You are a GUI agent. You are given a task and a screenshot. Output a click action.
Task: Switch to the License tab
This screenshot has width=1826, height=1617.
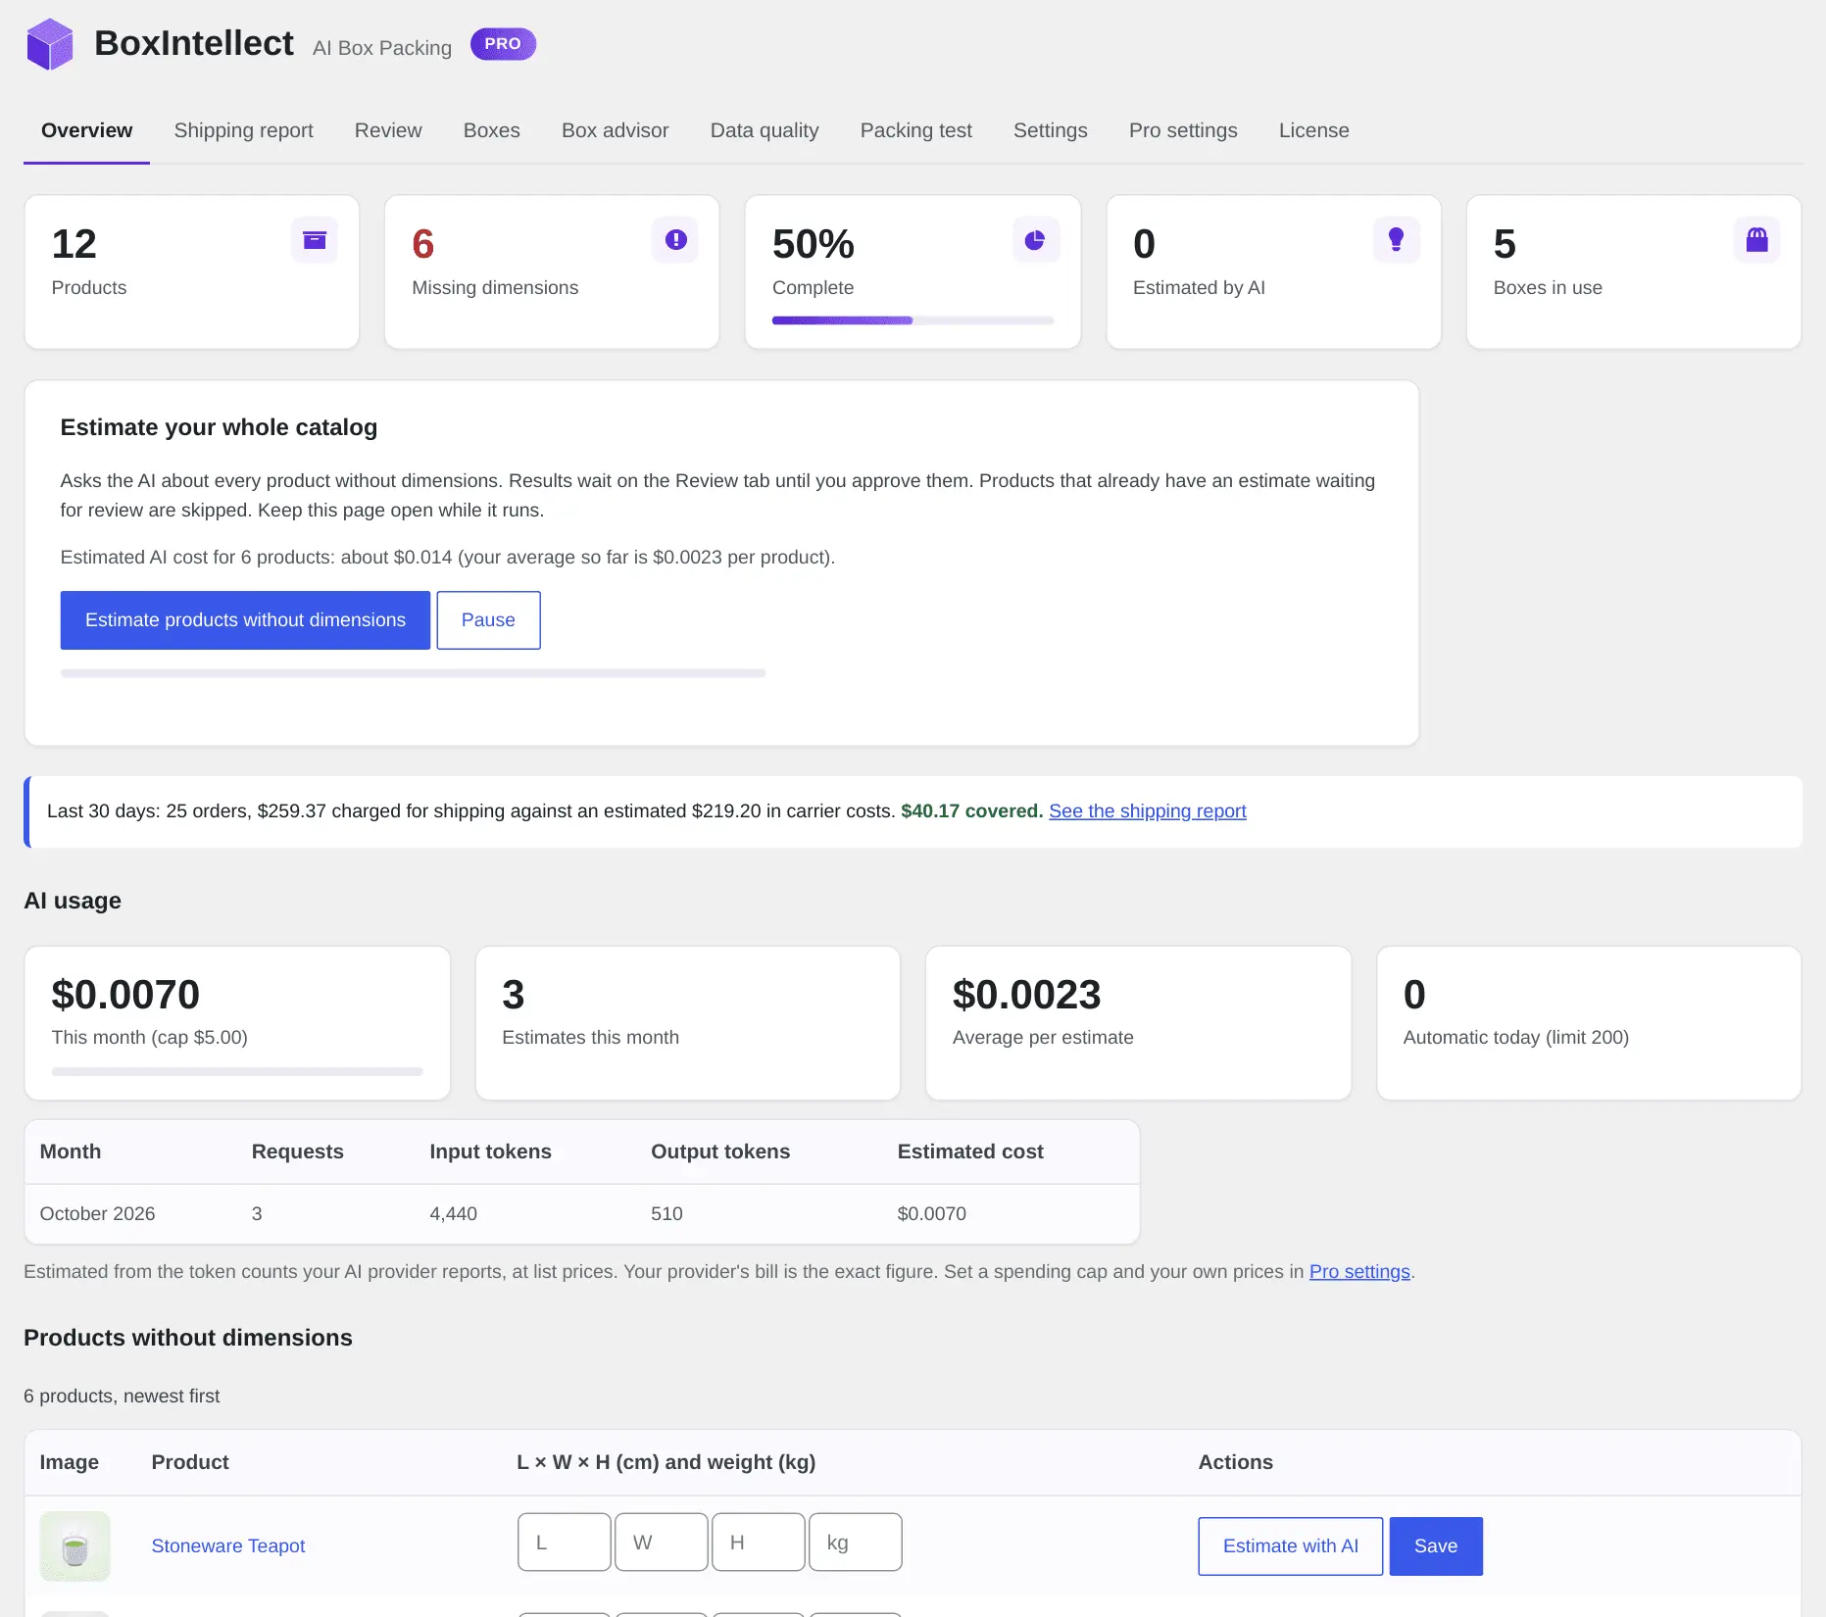point(1314,130)
